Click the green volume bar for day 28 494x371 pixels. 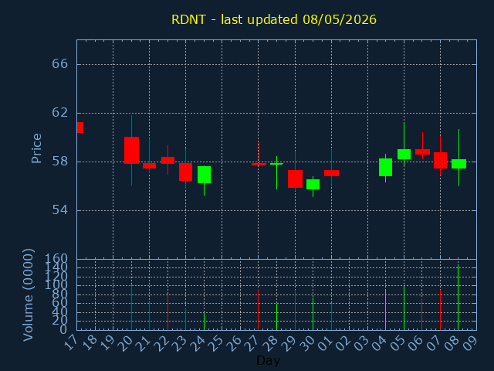[x=276, y=317]
